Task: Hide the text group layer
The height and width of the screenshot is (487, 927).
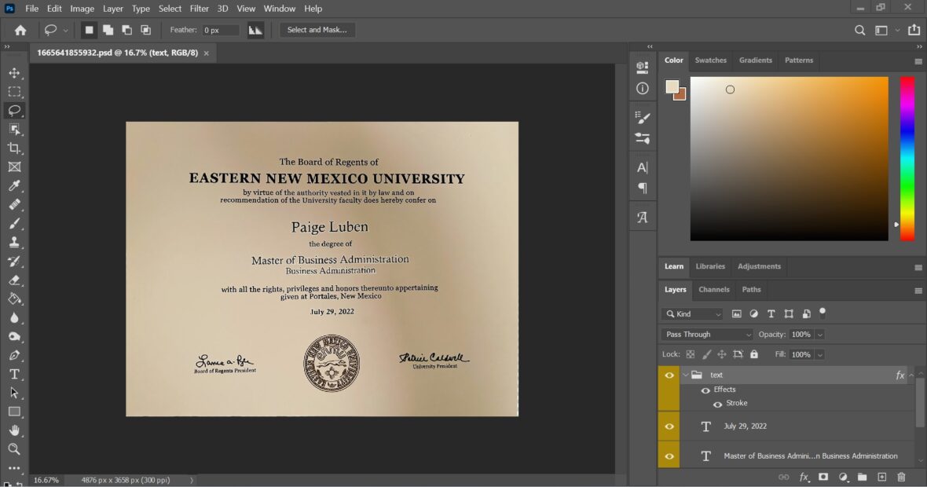Action: [669, 375]
